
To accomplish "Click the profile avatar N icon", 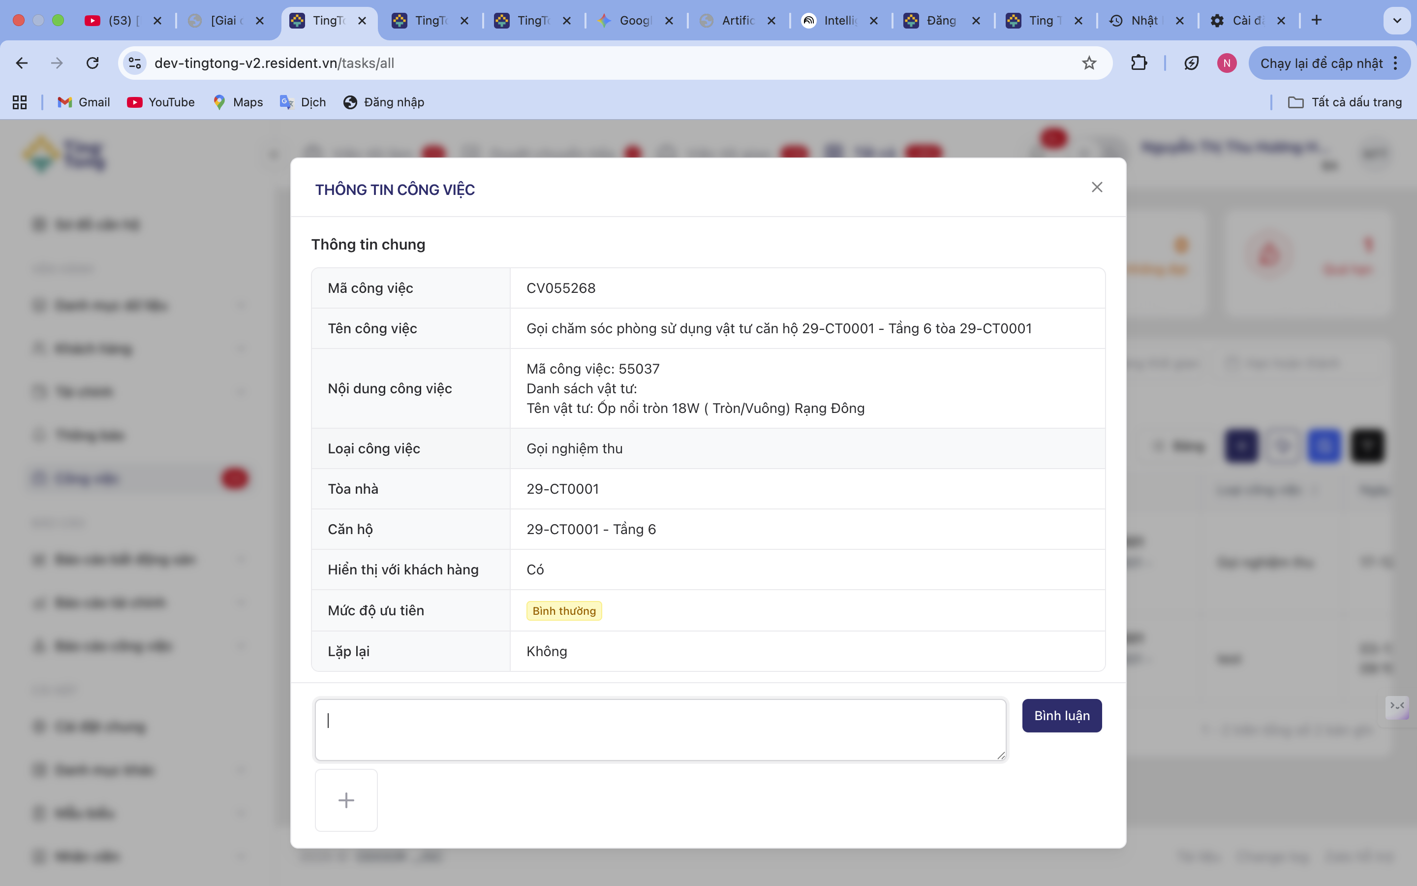I will pyautogui.click(x=1227, y=63).
